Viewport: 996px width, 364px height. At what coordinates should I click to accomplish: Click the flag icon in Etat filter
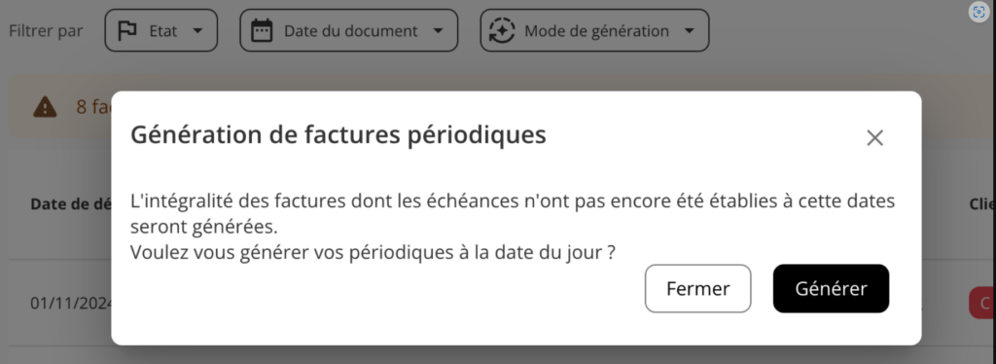(127, 30)
